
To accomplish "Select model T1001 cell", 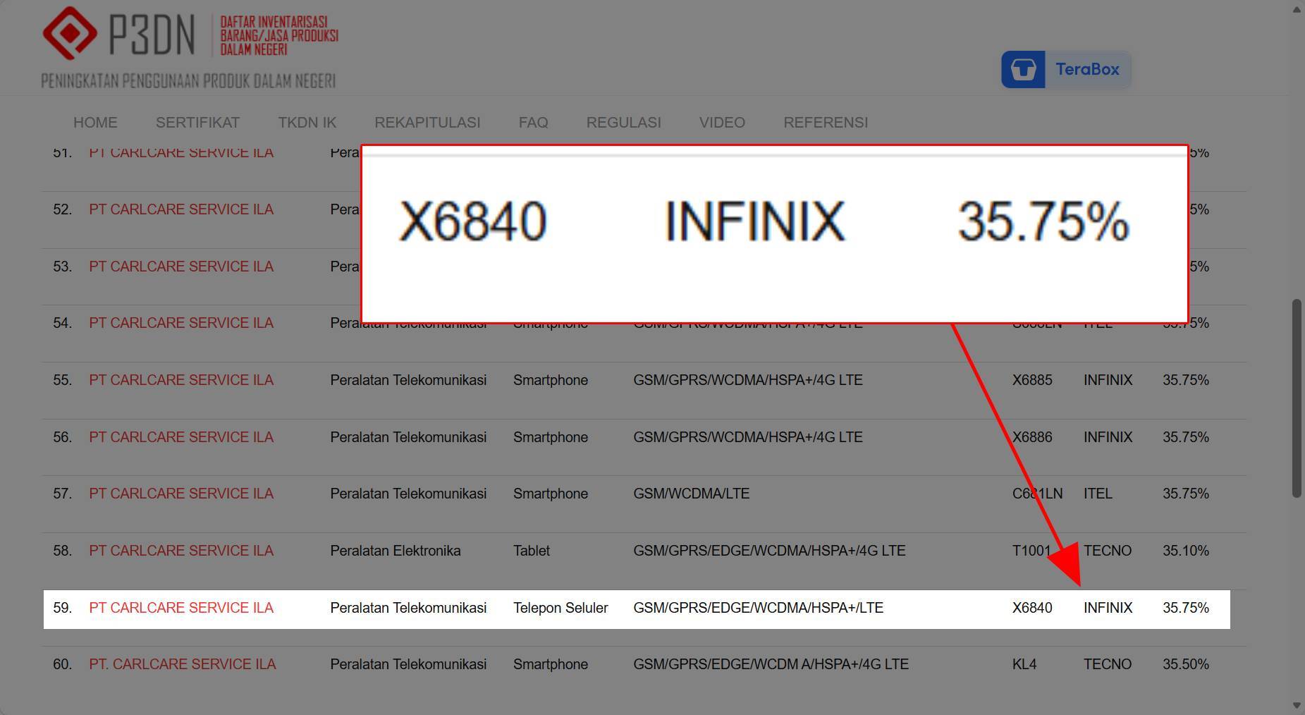I will coord(1031,551).
